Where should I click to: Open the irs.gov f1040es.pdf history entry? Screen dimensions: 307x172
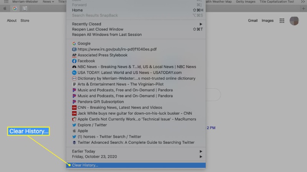[x=136, y=49]
